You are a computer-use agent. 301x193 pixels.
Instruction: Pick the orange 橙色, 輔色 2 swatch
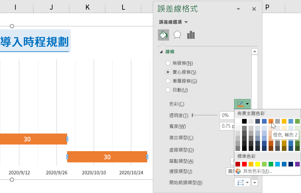click(x=271, y=121)
